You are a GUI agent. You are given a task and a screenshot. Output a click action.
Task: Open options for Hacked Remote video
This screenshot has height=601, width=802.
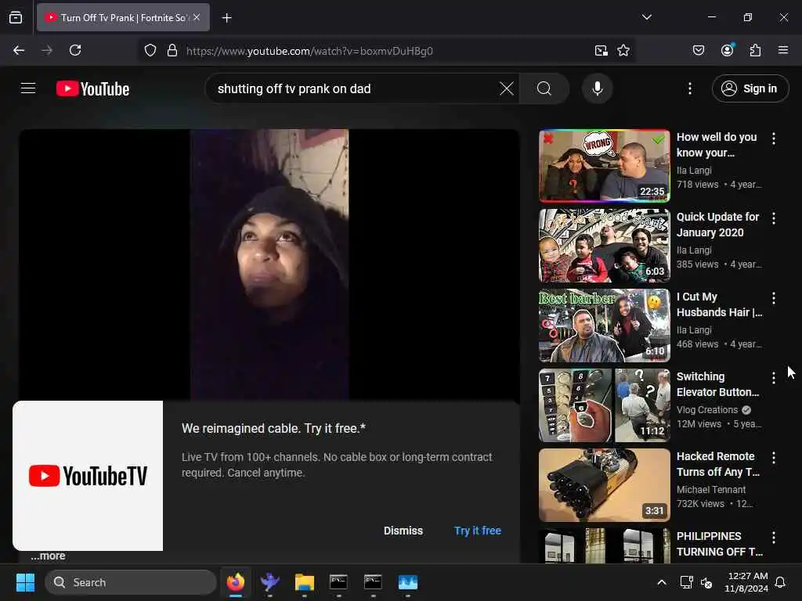[x=773, y=457]
